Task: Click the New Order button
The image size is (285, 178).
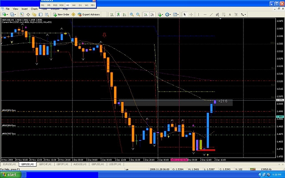Action: [x=61, y=15]
